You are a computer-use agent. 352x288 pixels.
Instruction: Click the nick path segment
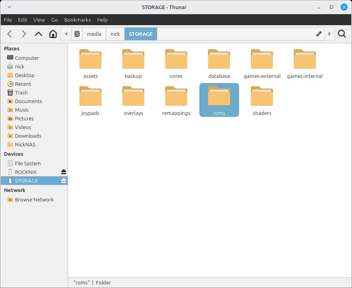point(115,34)
